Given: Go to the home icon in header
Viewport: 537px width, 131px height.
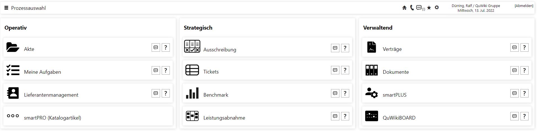Looking at the screenshot, I should [404, 8].
